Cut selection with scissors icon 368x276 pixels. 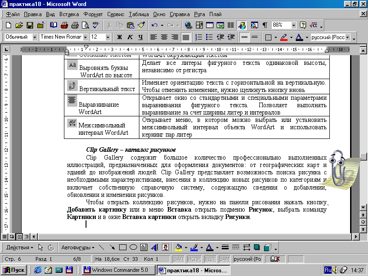[x=109, y=25]
